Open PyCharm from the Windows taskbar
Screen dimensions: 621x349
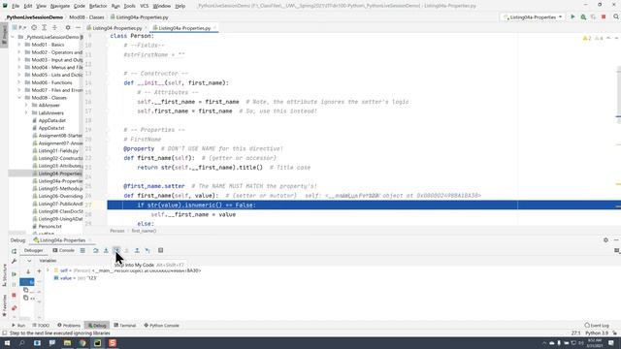click(x=97, y=343)
